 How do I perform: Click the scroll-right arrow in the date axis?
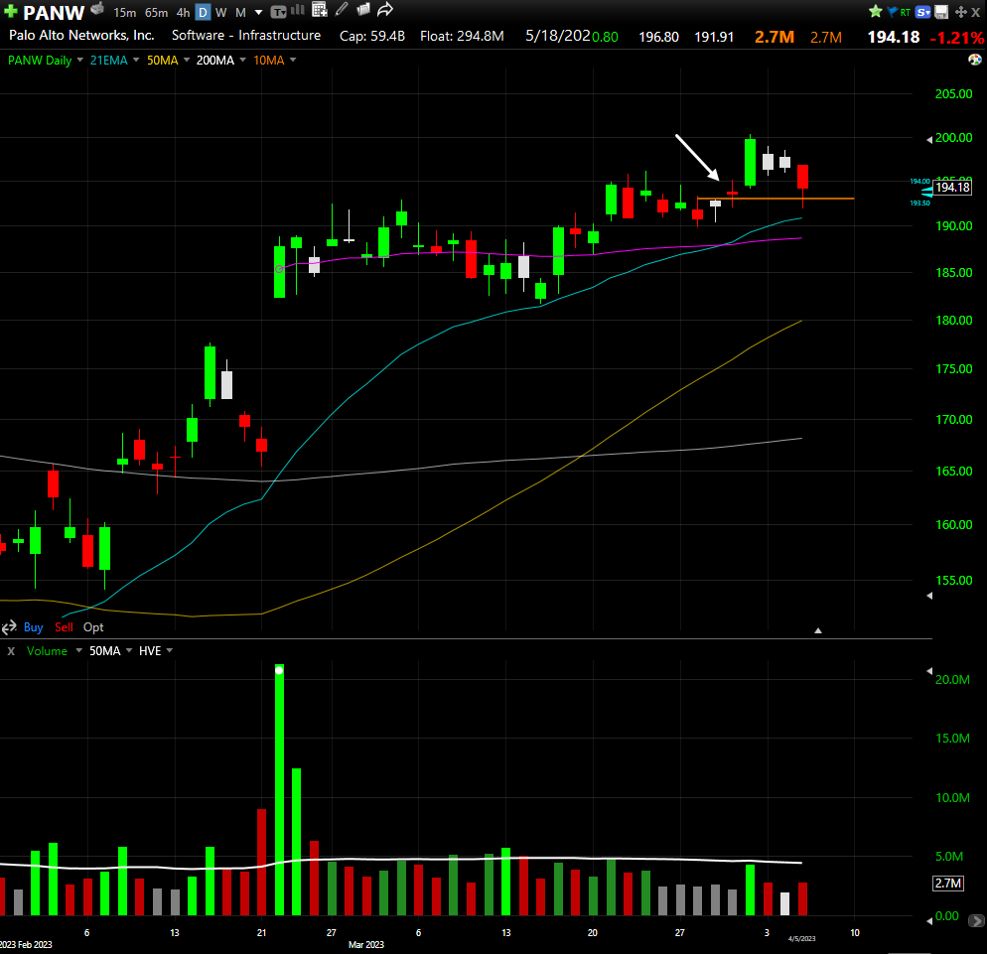click(976, 920)
